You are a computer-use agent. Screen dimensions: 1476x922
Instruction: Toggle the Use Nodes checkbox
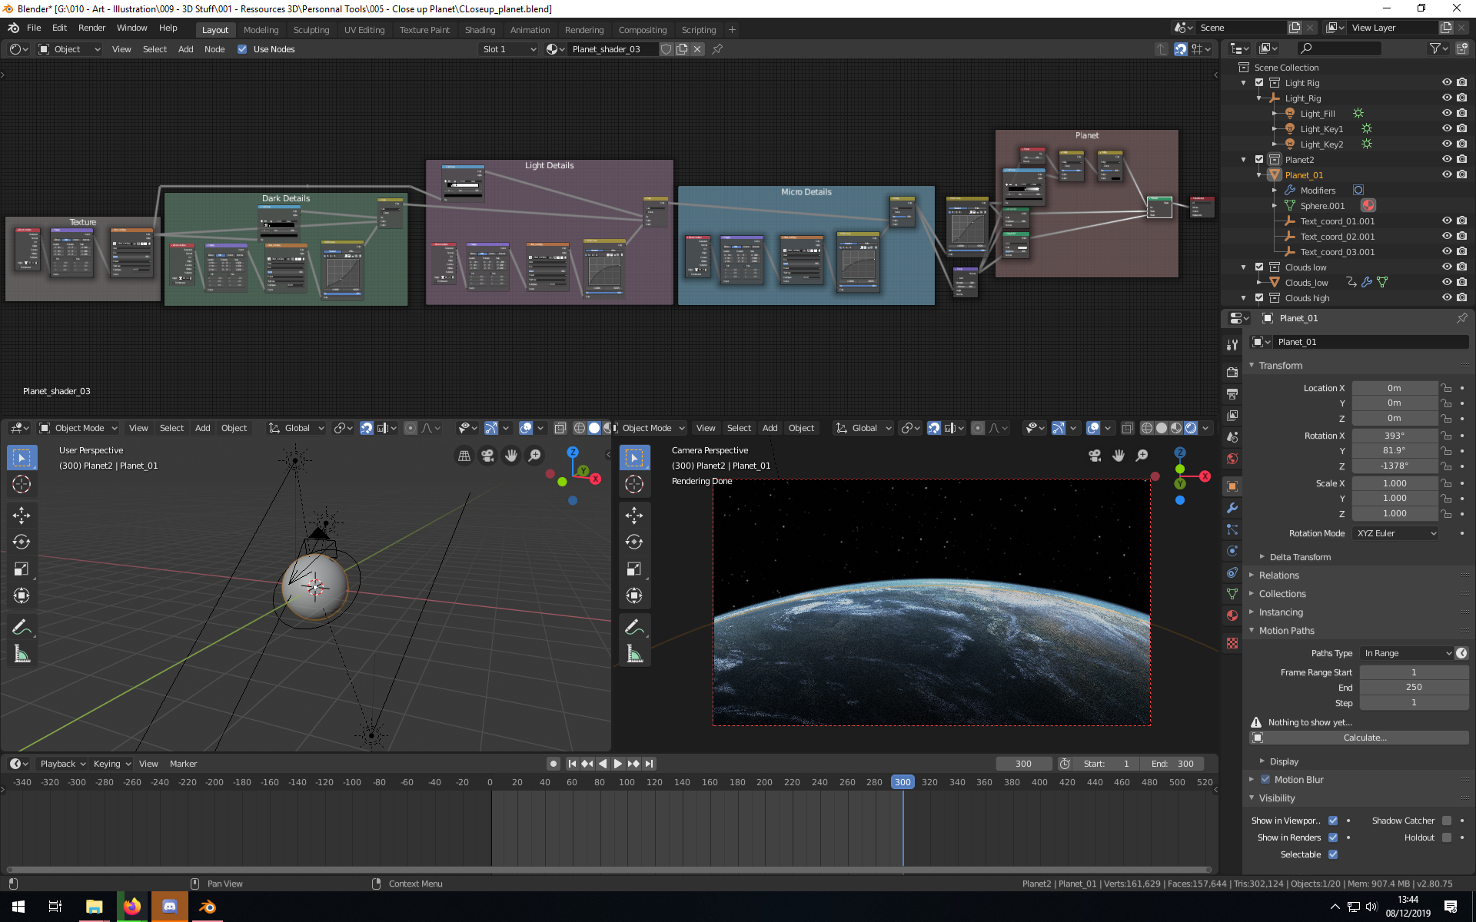(242, 49)
